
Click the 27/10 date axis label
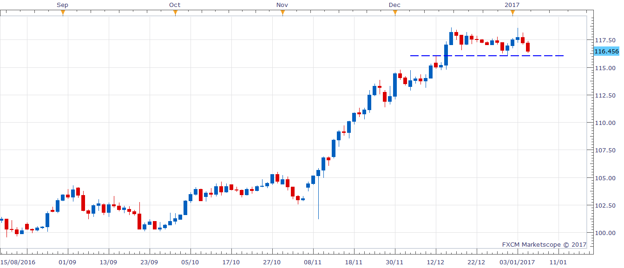pos(272,262)
